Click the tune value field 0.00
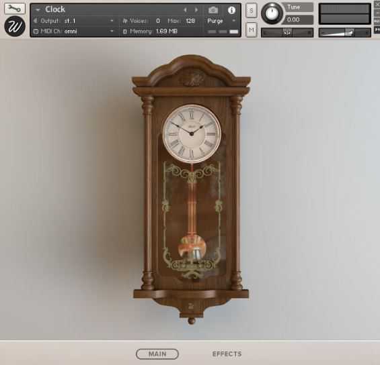The image size is (380, 365). tap(299, 19)
